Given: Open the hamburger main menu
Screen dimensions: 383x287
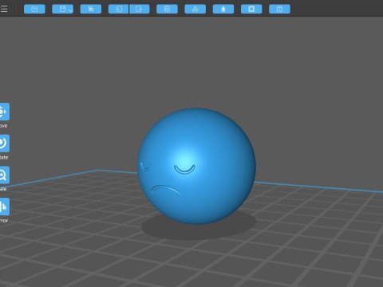Looking at the screenshot, I should 4,9.
